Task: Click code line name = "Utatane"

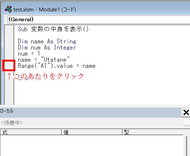Action: [x=44, y=60]
